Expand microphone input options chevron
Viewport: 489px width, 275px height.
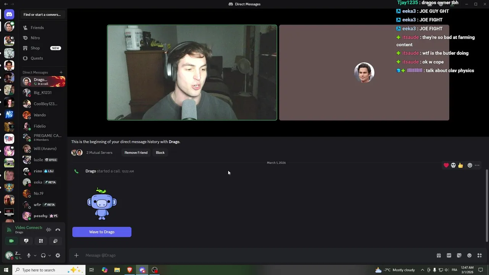35,256
